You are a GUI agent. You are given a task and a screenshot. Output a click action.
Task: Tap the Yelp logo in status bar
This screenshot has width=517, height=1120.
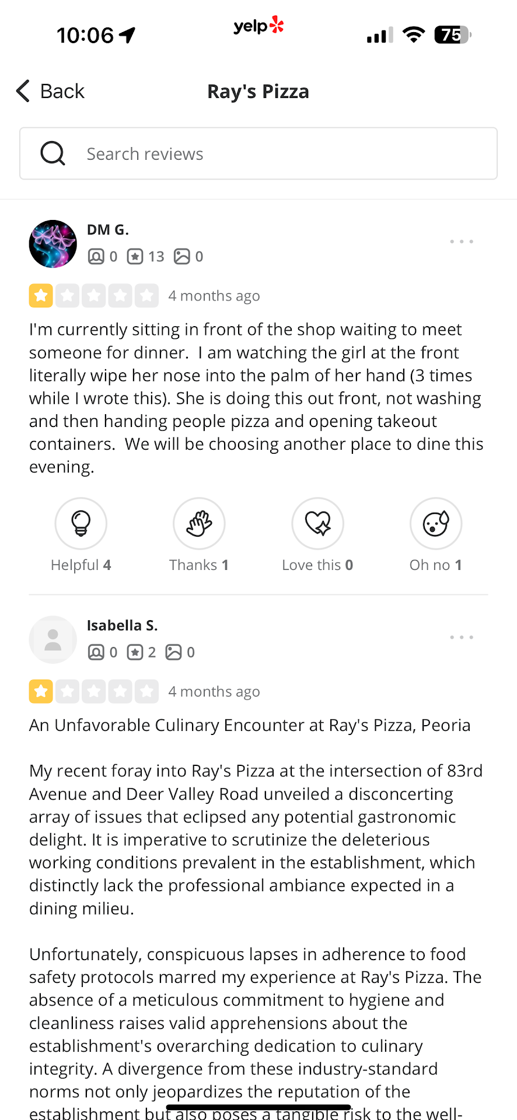coord(258,26)
